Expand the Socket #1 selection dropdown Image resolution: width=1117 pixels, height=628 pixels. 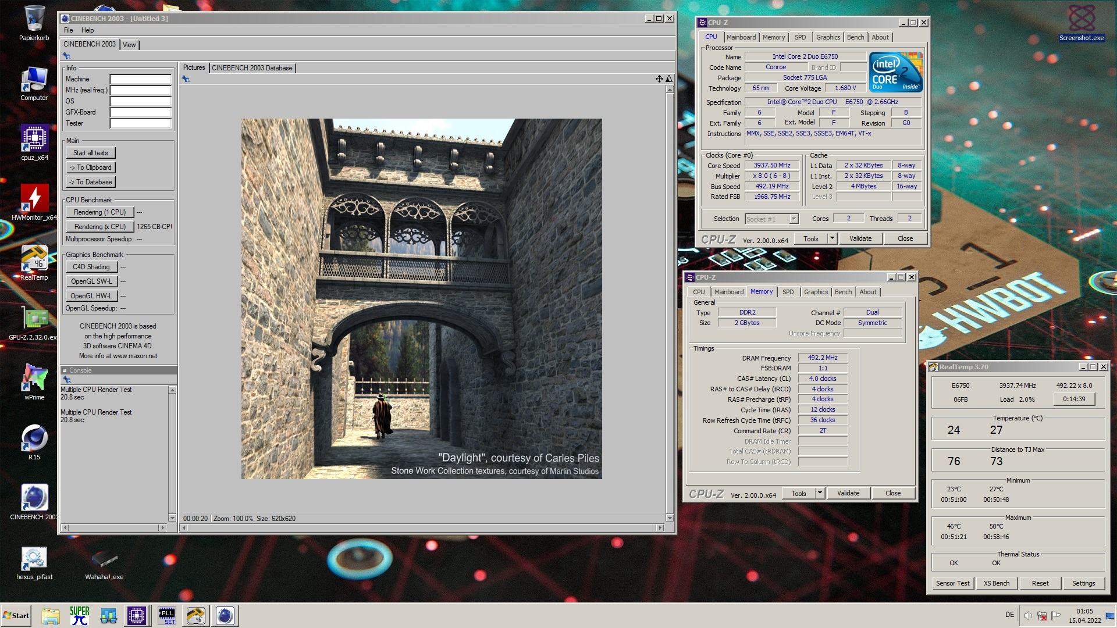794,219
